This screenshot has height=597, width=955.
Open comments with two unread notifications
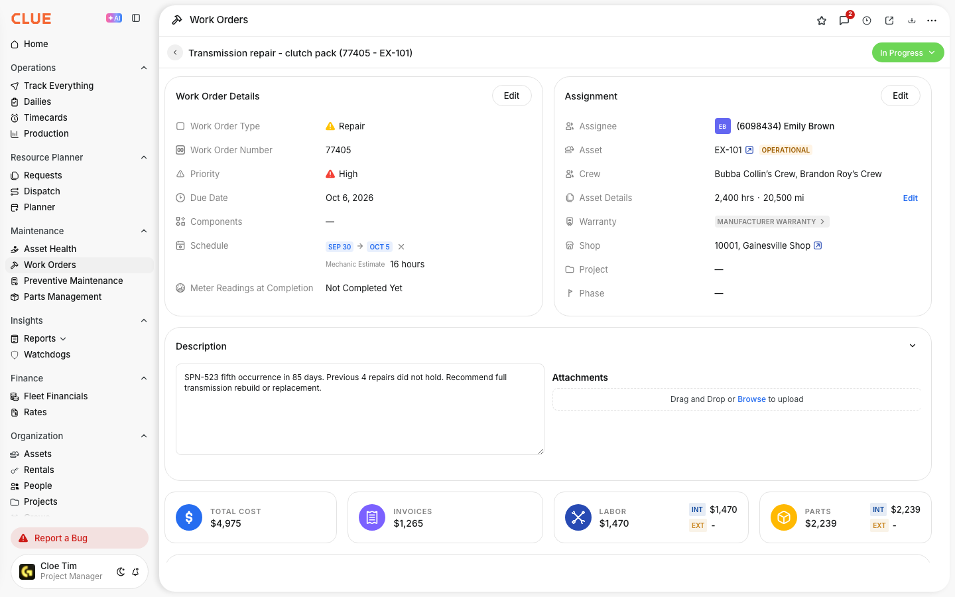(844, 21)
